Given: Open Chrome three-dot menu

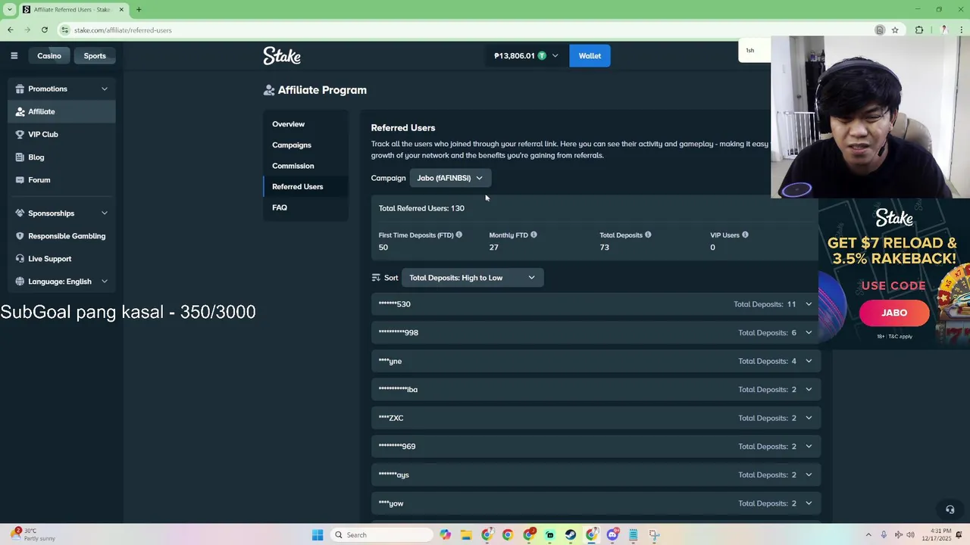Looking at the screenshot, I should [x=961, y=30].
